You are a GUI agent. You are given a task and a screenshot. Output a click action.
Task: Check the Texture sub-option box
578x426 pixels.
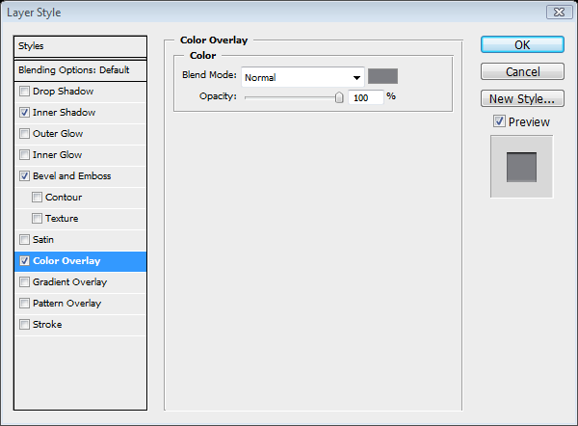(x=37, y=219)
